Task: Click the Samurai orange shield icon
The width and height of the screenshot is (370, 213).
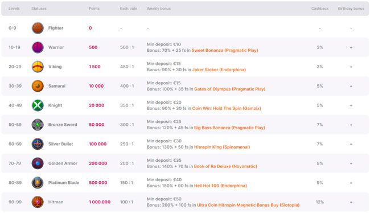Action: point(38,86)
